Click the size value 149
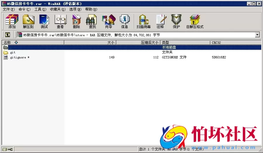The width and height of the screenshot is (263, 153). coord(112,57)
